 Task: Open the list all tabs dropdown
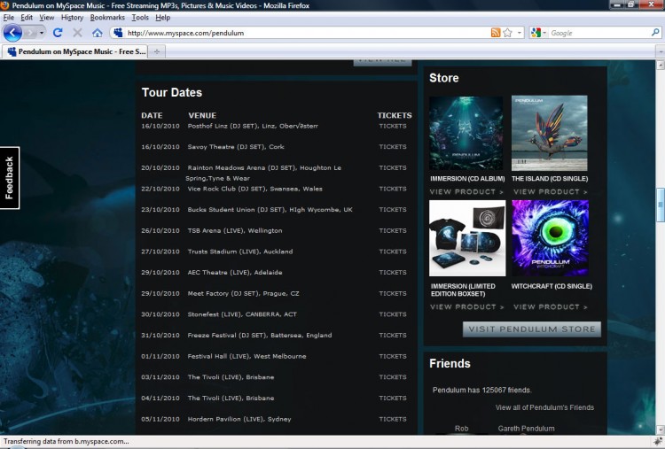pyautogui.click(x=660, y=51)
